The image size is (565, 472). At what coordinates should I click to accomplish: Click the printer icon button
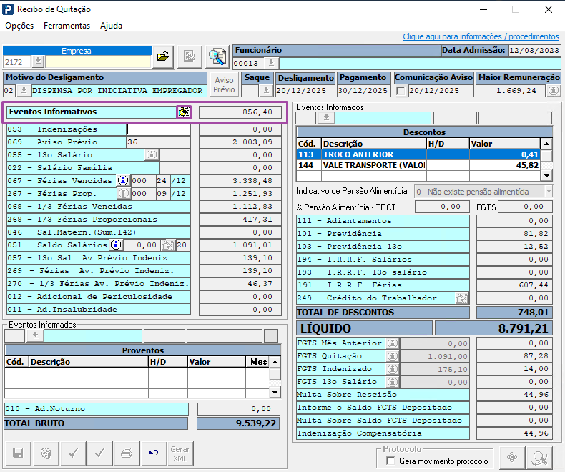127,453
